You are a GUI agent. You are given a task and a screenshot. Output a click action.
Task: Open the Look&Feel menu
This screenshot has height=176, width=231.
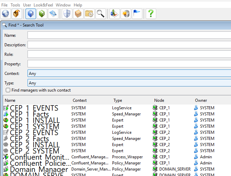[43, 5]
